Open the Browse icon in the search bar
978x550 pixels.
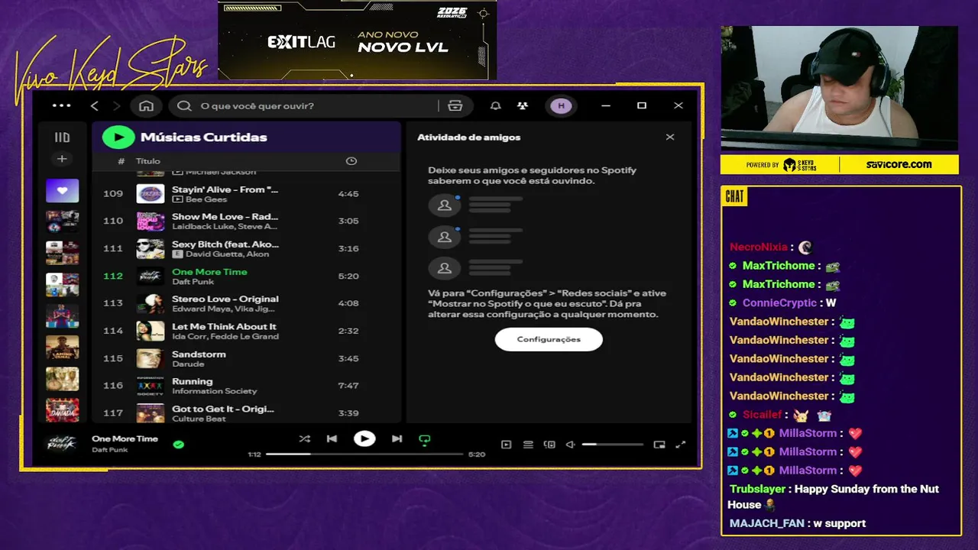[x=455, y=106]
